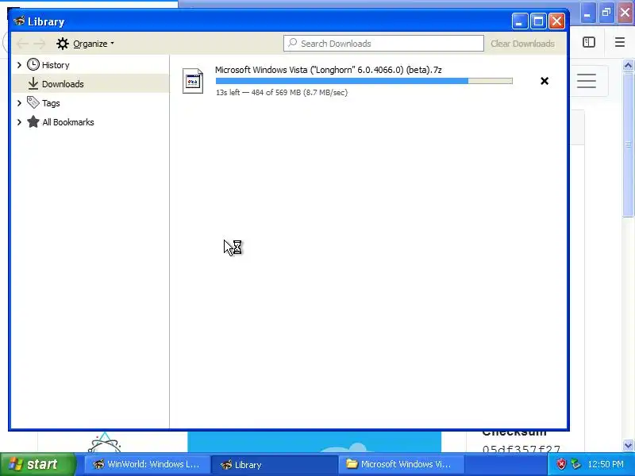The width and height of the screenshot is (635, 476).
Task: Close the Library window
Action: tap(557, 21)
